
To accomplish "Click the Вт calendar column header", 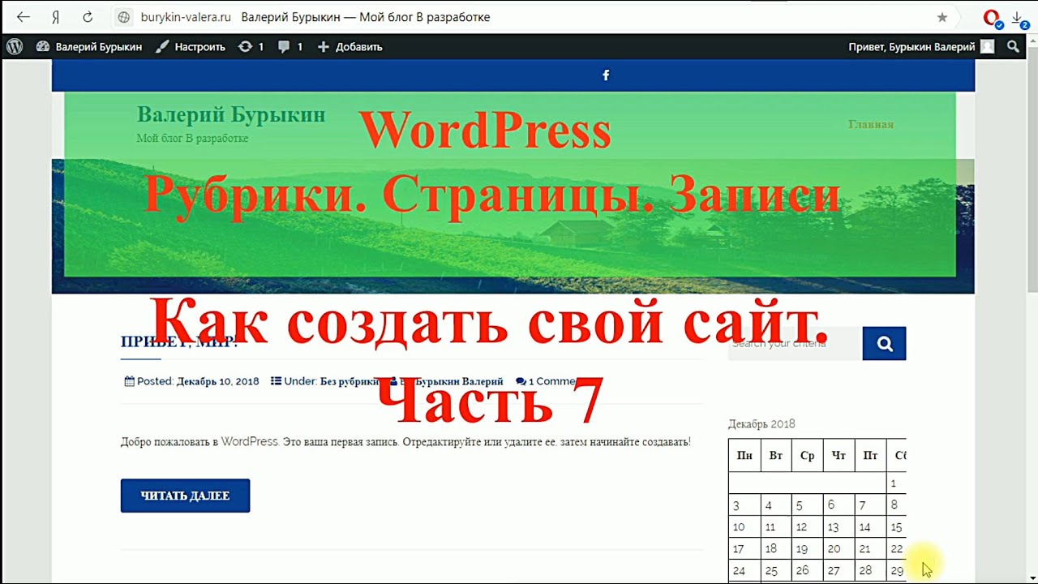I will point(776,456).
